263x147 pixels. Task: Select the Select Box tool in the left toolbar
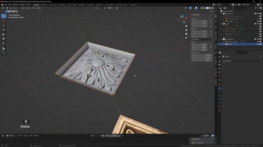[4, 16]
